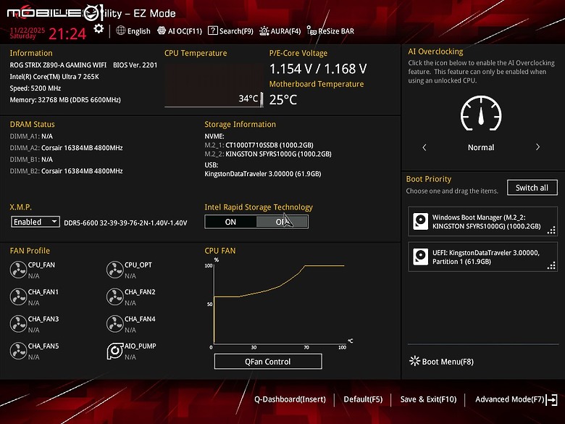
Task: Click the AI Overclocking gauge icon
Action: click(x=481, y=113)
